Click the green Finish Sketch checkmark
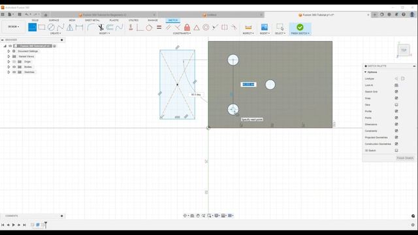This screenshot has height=235, width=418. point(300,27)
